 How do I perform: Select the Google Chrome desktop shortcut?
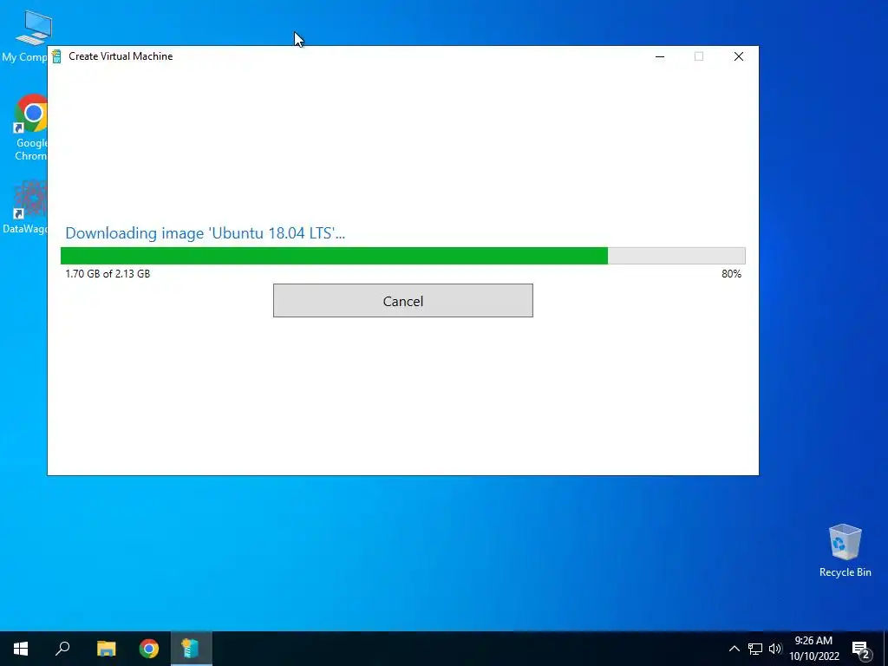coord(29,128)
